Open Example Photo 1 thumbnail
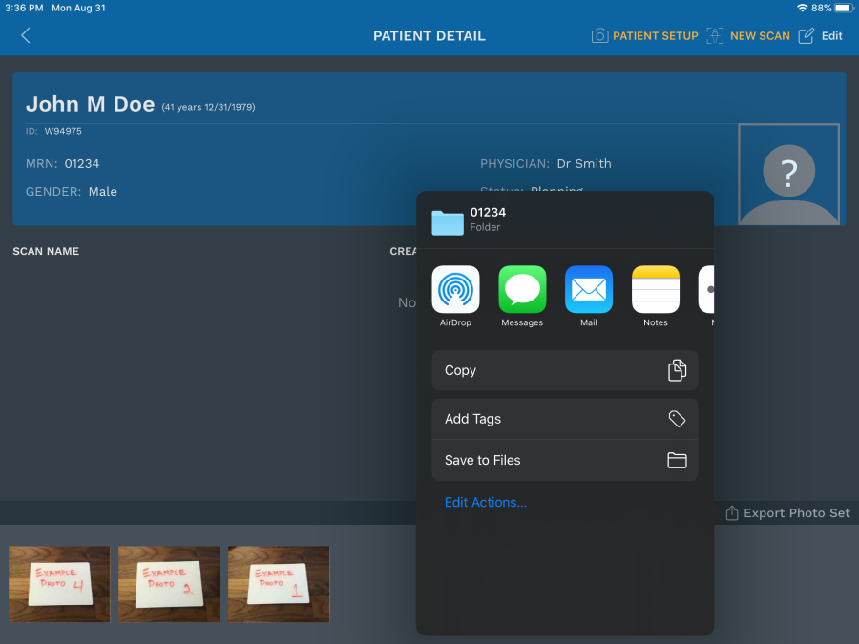This screenshot has width=859, height=644. (x=279, y=584)
